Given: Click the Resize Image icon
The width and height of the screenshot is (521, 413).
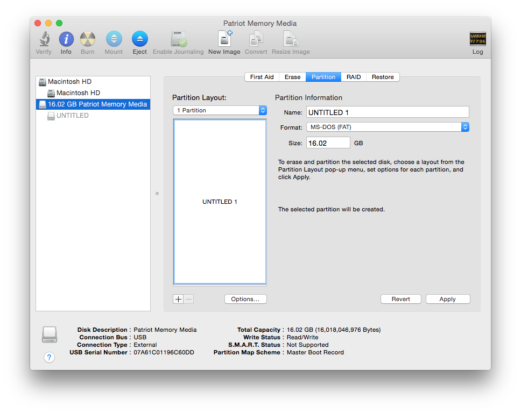Looking at the screenshot, I should (291, 39).
